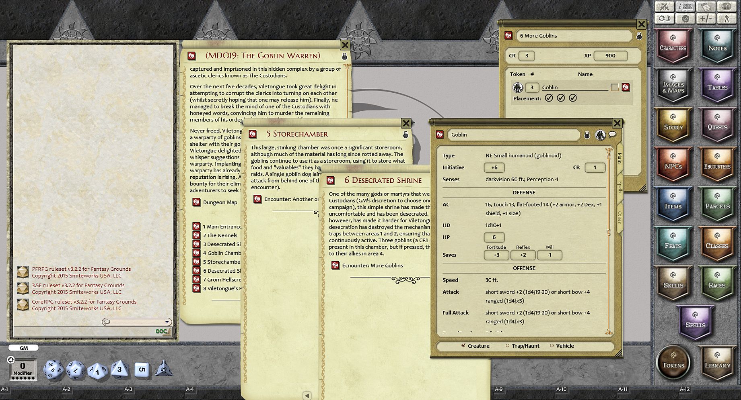Click the Goblin sheet token portrait

tap(600, 135)
